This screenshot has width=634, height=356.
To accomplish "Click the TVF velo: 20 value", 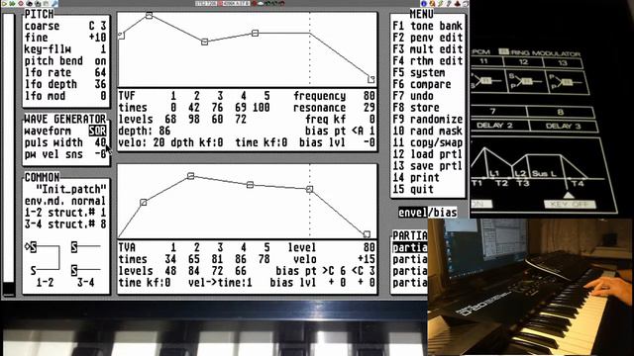I will 158,142.
